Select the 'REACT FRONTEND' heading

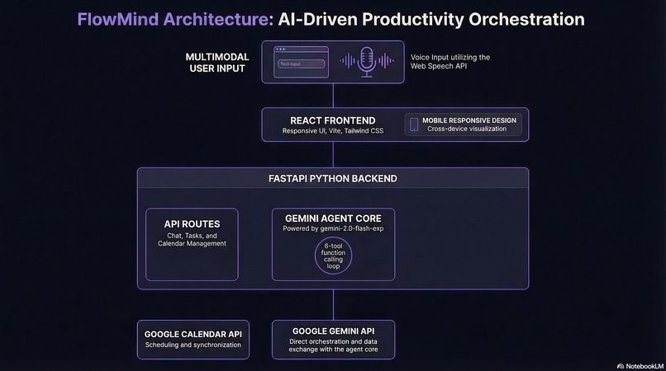(x=332, y=120)
